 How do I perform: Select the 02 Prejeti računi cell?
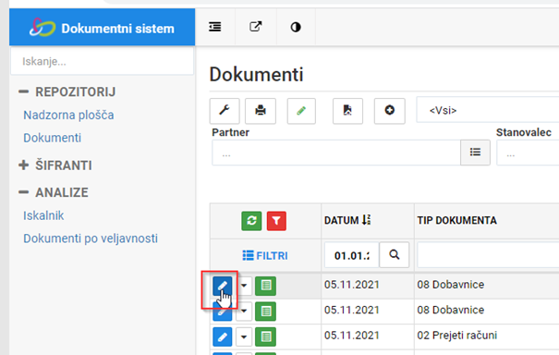487,336
